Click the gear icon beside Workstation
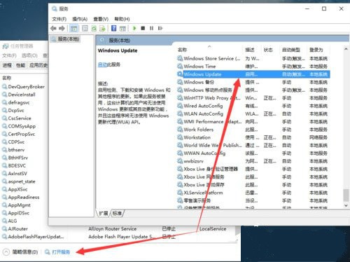This screenshot has width=350, height=262. [x=180, y=137]
